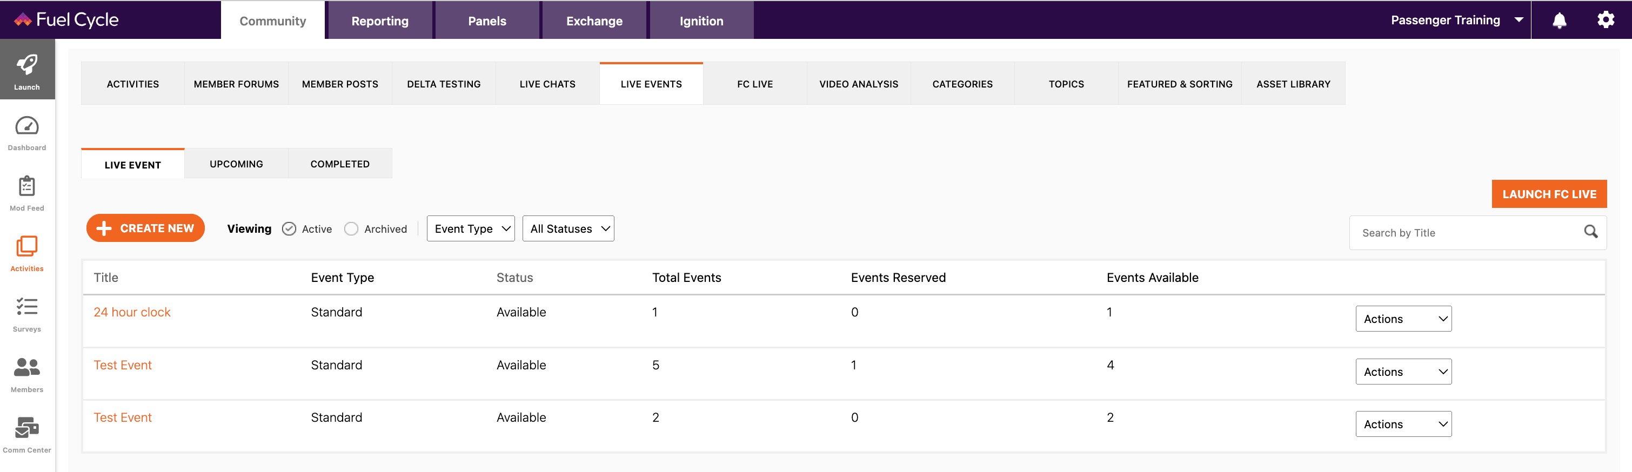The height and width of the screenshot is (472, 1632).
Task: Click the Status column header
Action: click(x=515, y=278)
